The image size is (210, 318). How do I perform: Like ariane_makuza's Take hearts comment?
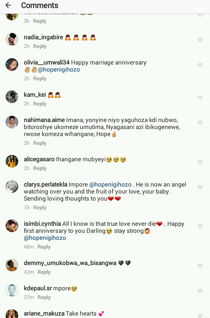pyautogui.click(x=200, y=316)
